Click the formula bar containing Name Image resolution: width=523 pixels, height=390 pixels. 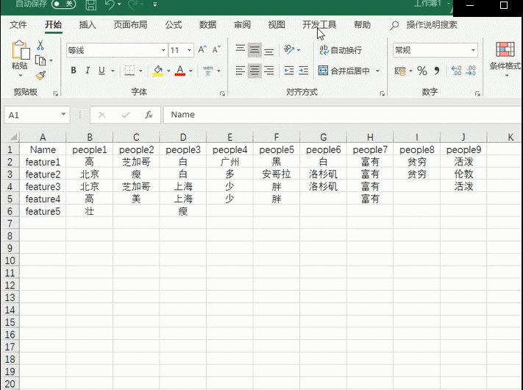tap(343, 115)
